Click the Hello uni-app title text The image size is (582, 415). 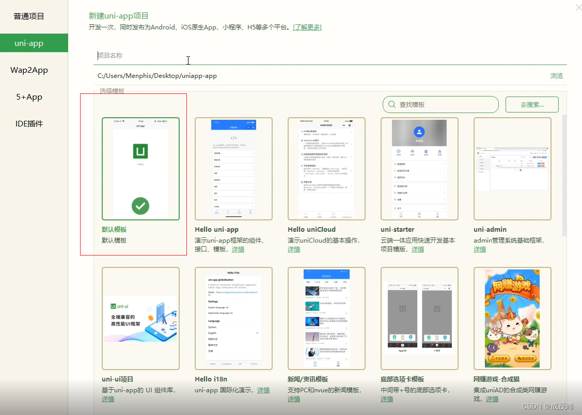pos(217,230)
